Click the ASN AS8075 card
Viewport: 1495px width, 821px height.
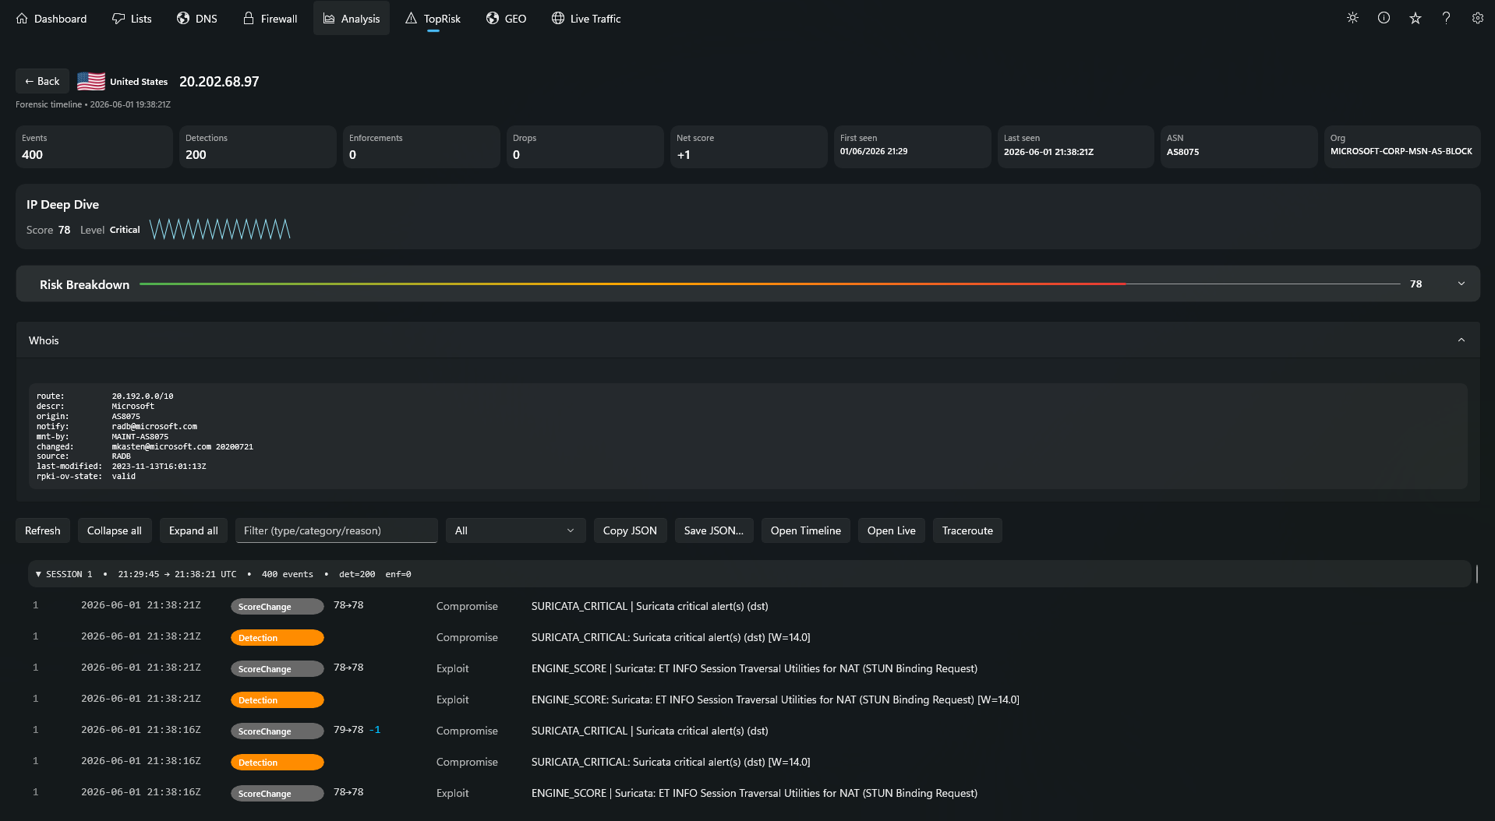pyautogui.click(x=1239, y=146)
